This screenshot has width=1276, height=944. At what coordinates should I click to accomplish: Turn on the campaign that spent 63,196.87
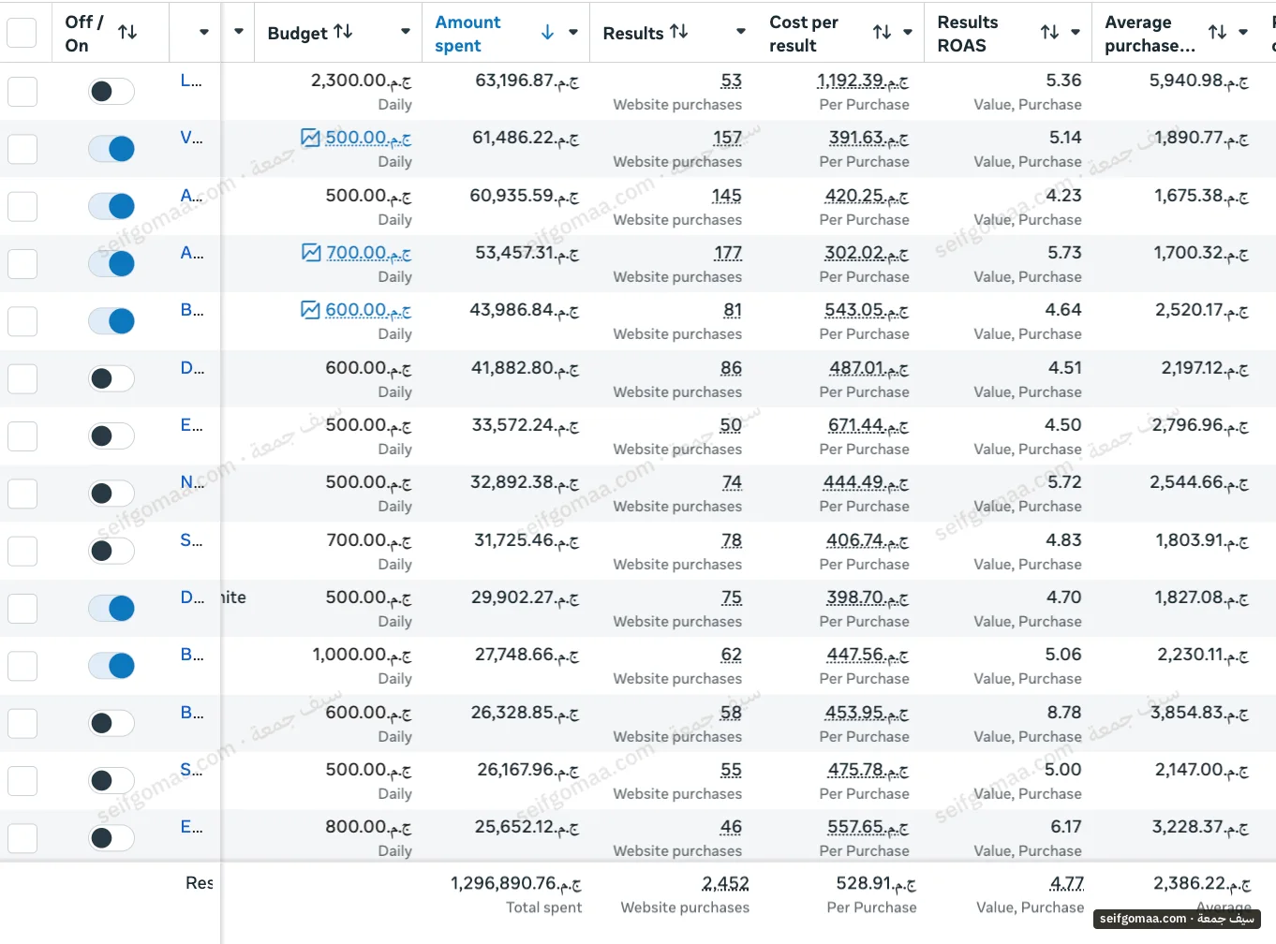[x=111, y=91]
